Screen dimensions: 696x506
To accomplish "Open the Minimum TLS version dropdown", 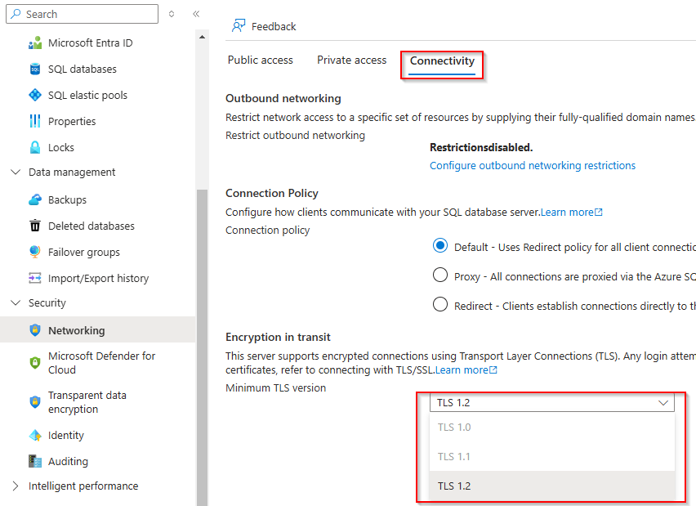I will coord(551,402).
